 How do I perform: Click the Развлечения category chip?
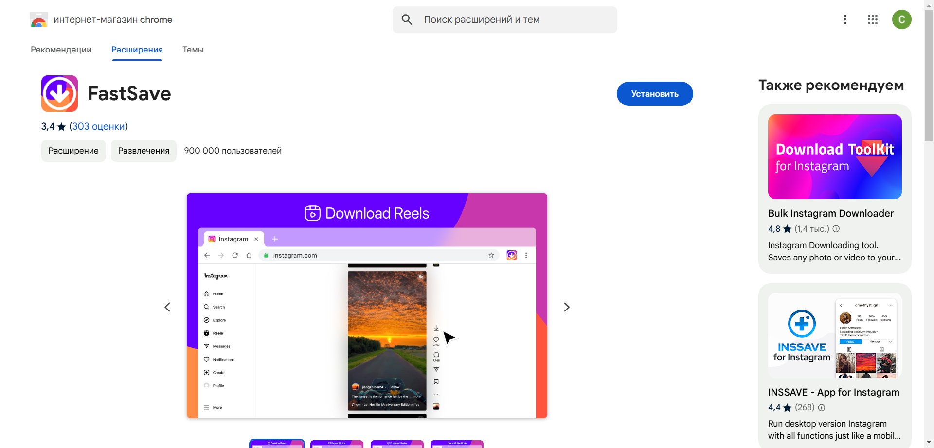(144, 151)
